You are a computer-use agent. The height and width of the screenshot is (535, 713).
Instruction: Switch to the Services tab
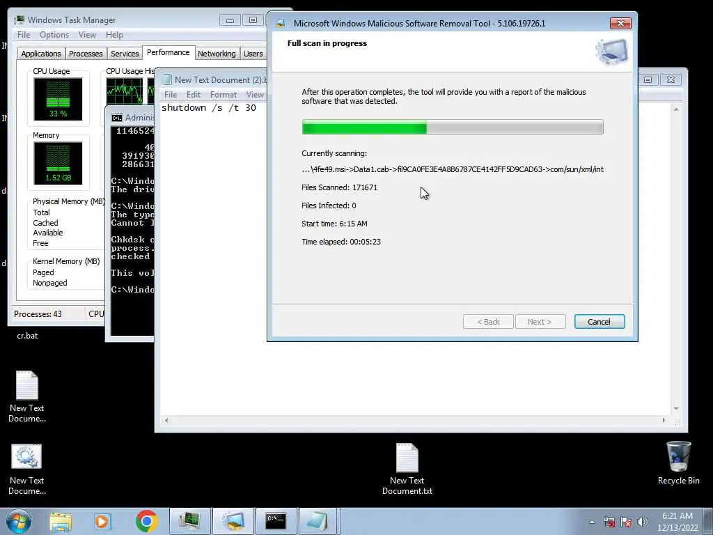[x=125, y=54]
